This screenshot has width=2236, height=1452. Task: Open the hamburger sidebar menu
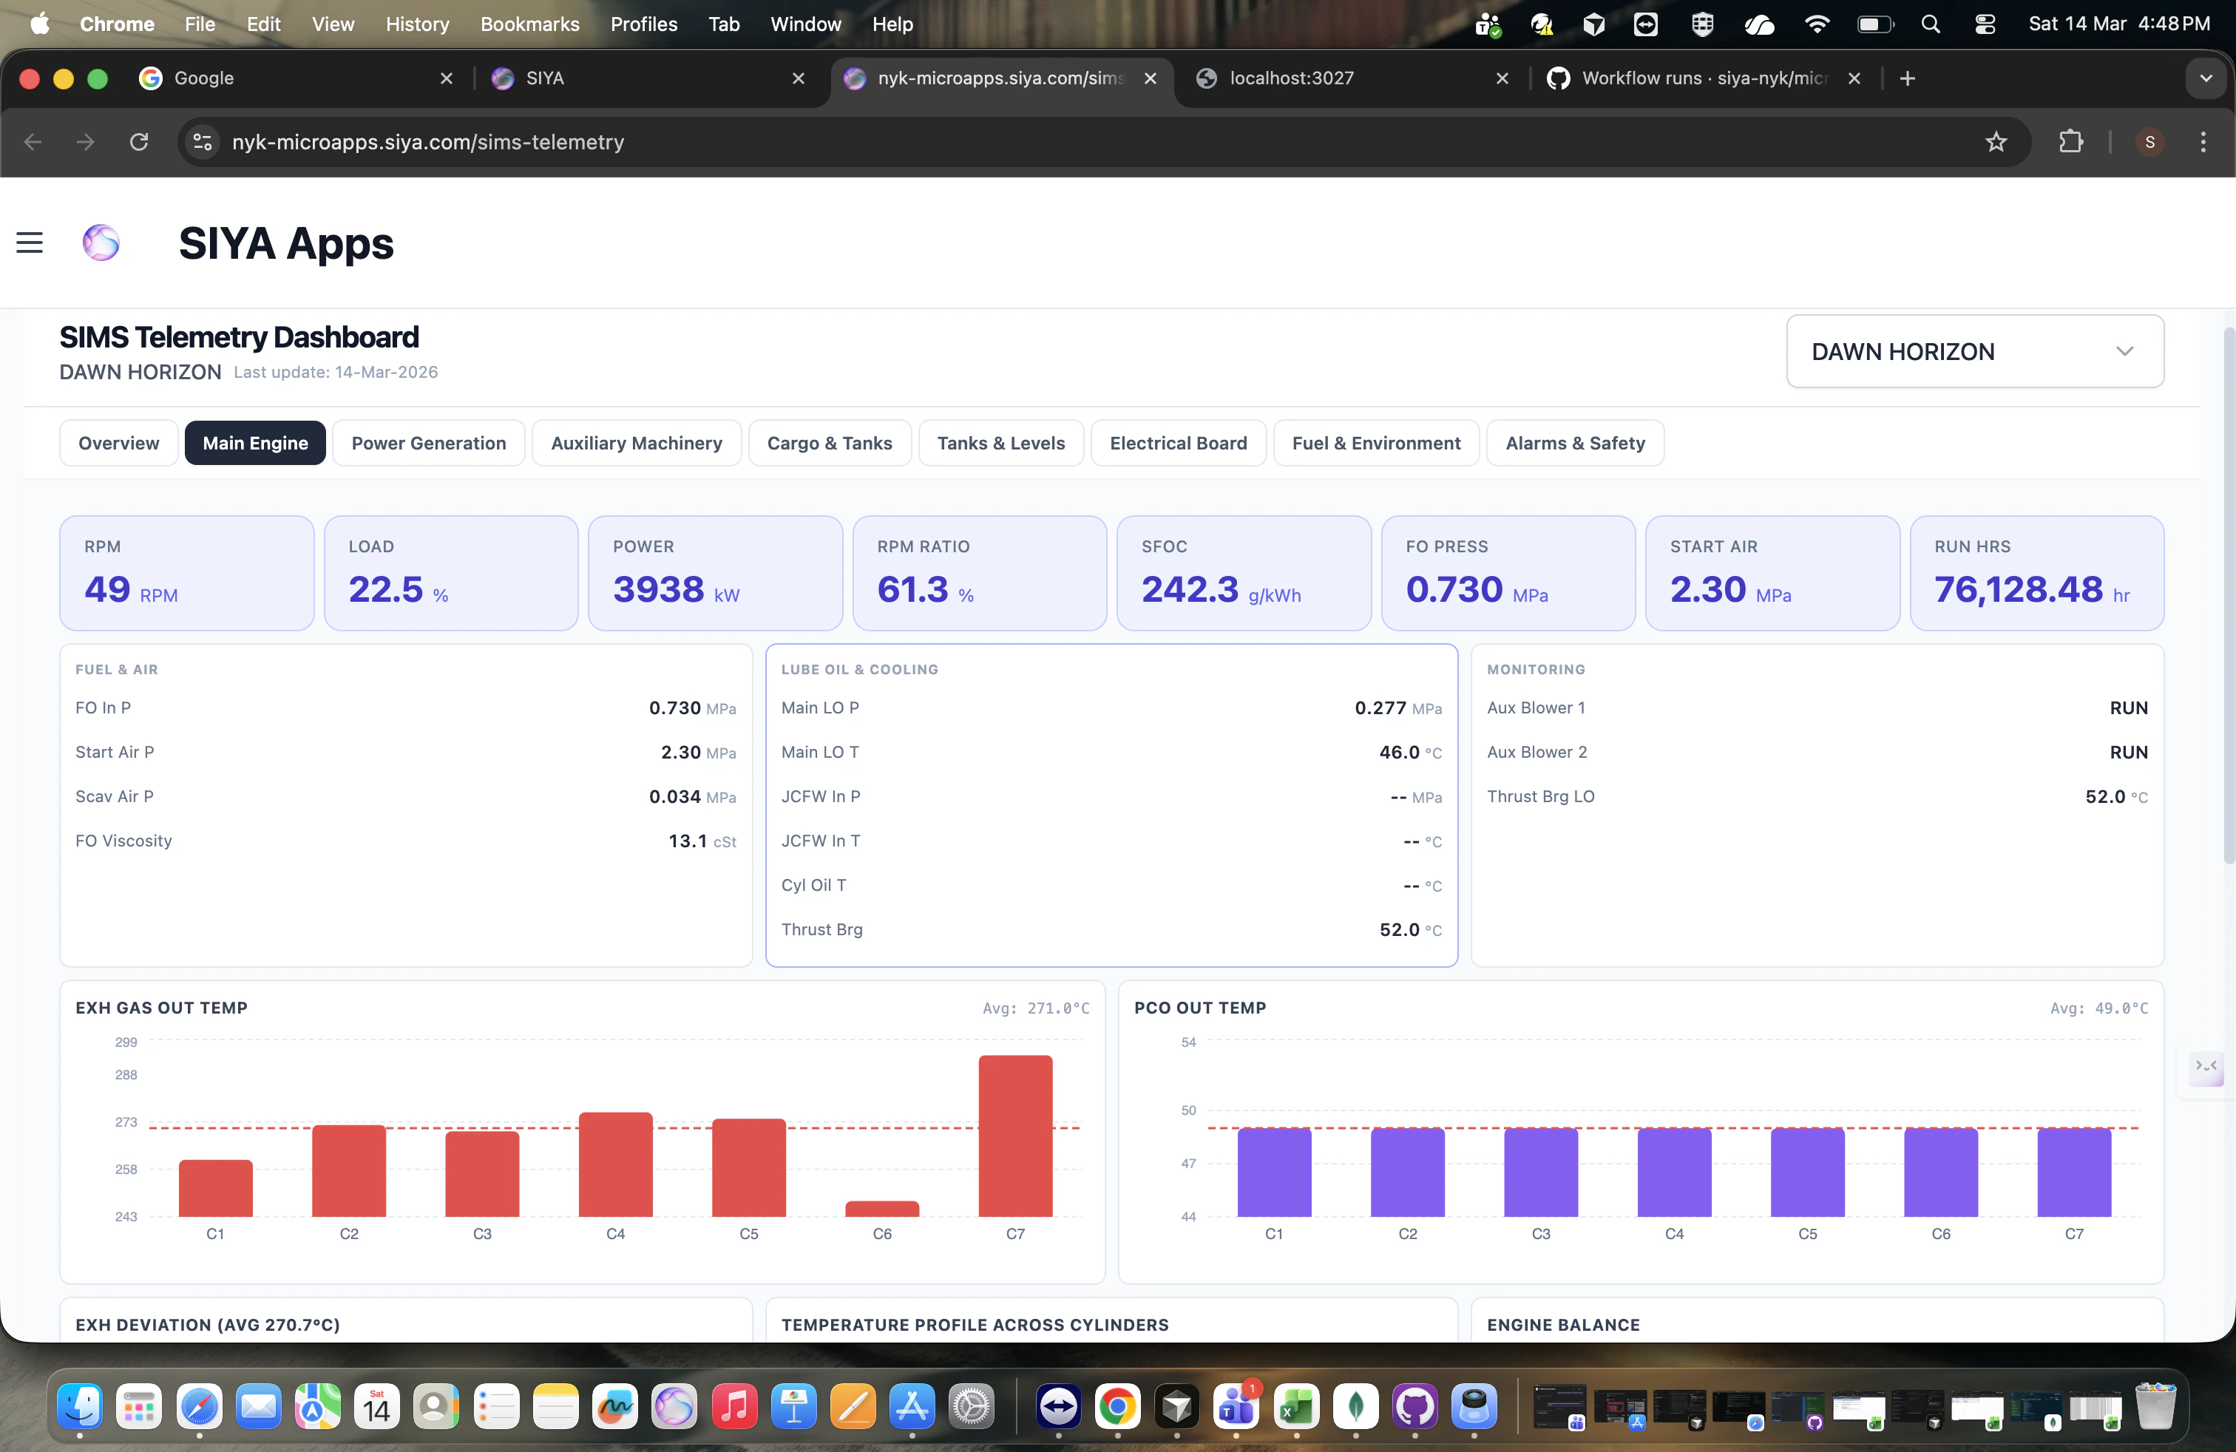tap(29, 243)
